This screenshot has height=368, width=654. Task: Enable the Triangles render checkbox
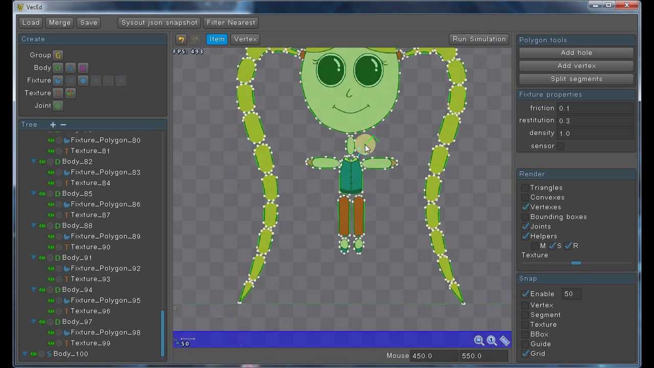click(525, 188)
